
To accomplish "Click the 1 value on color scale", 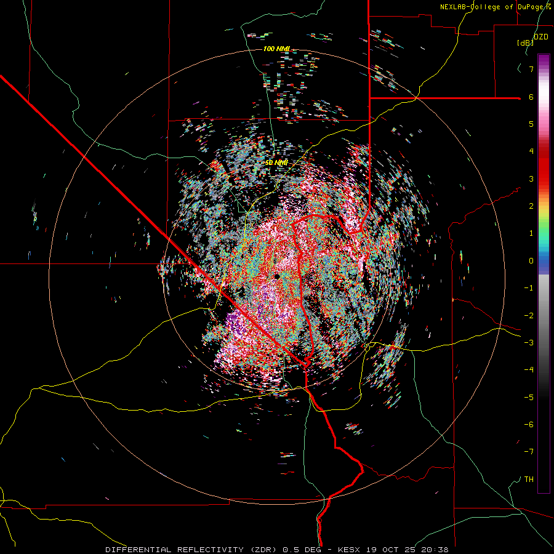I will pos(531,233).
